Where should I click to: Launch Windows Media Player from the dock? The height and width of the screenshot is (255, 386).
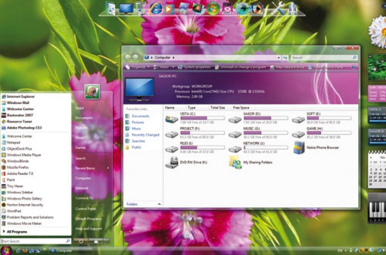point(169,8)
